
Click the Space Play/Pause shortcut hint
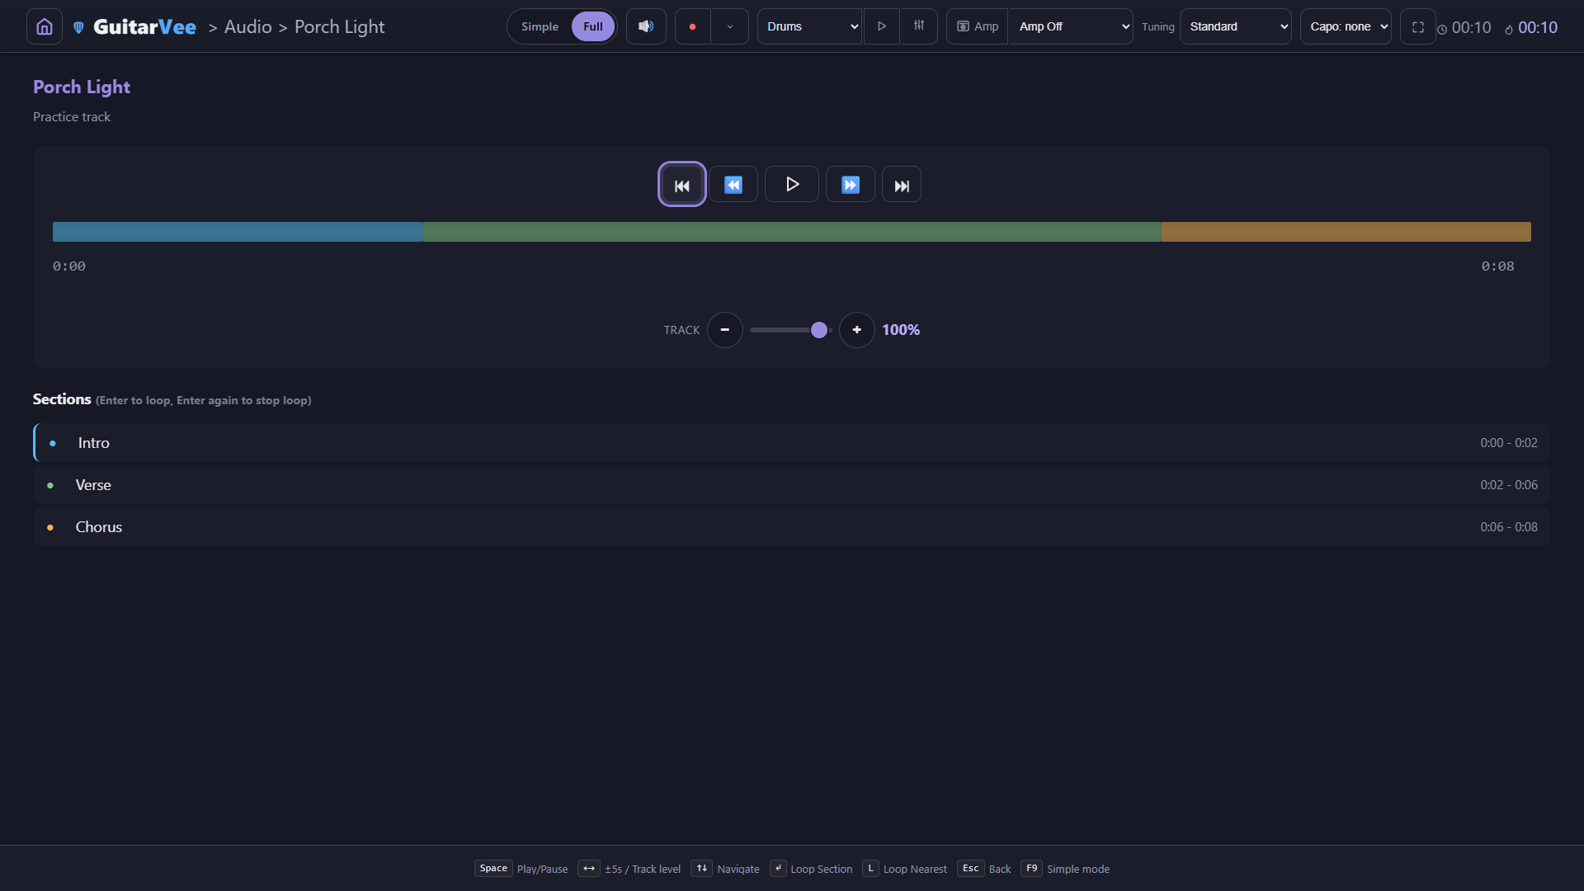pyautogui.click(x=521, y=869)
